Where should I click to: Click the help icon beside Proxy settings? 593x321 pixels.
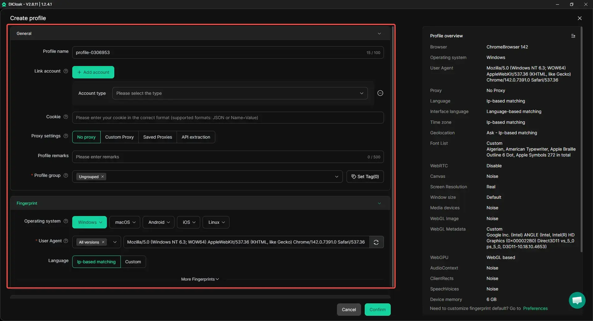66,136
